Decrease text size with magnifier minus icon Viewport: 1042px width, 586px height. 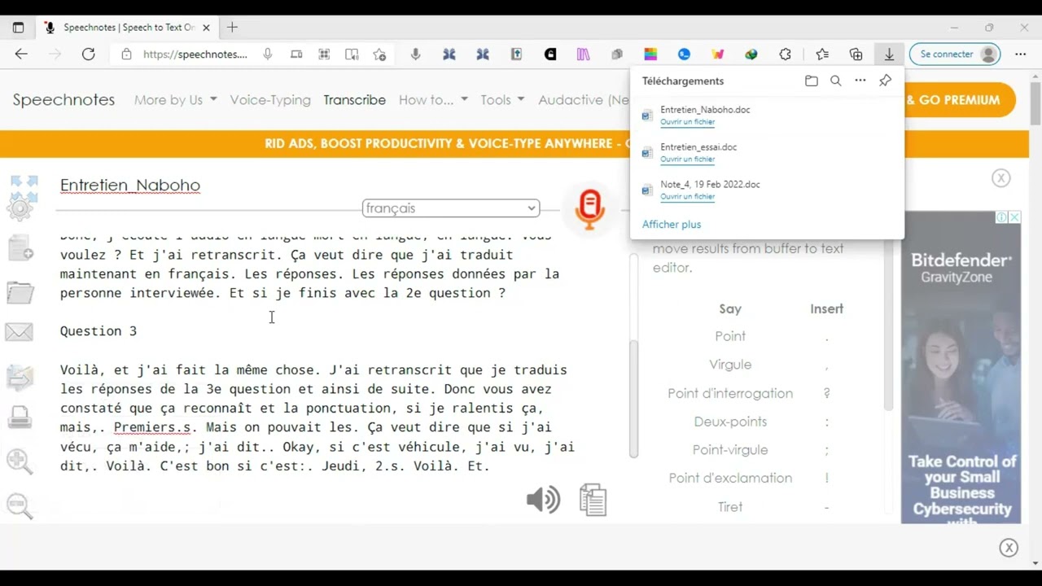pyautogui.click(x=20, y=505)
